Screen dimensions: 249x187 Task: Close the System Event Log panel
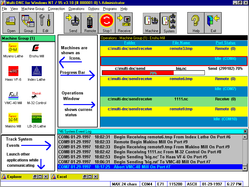[245, 131]
